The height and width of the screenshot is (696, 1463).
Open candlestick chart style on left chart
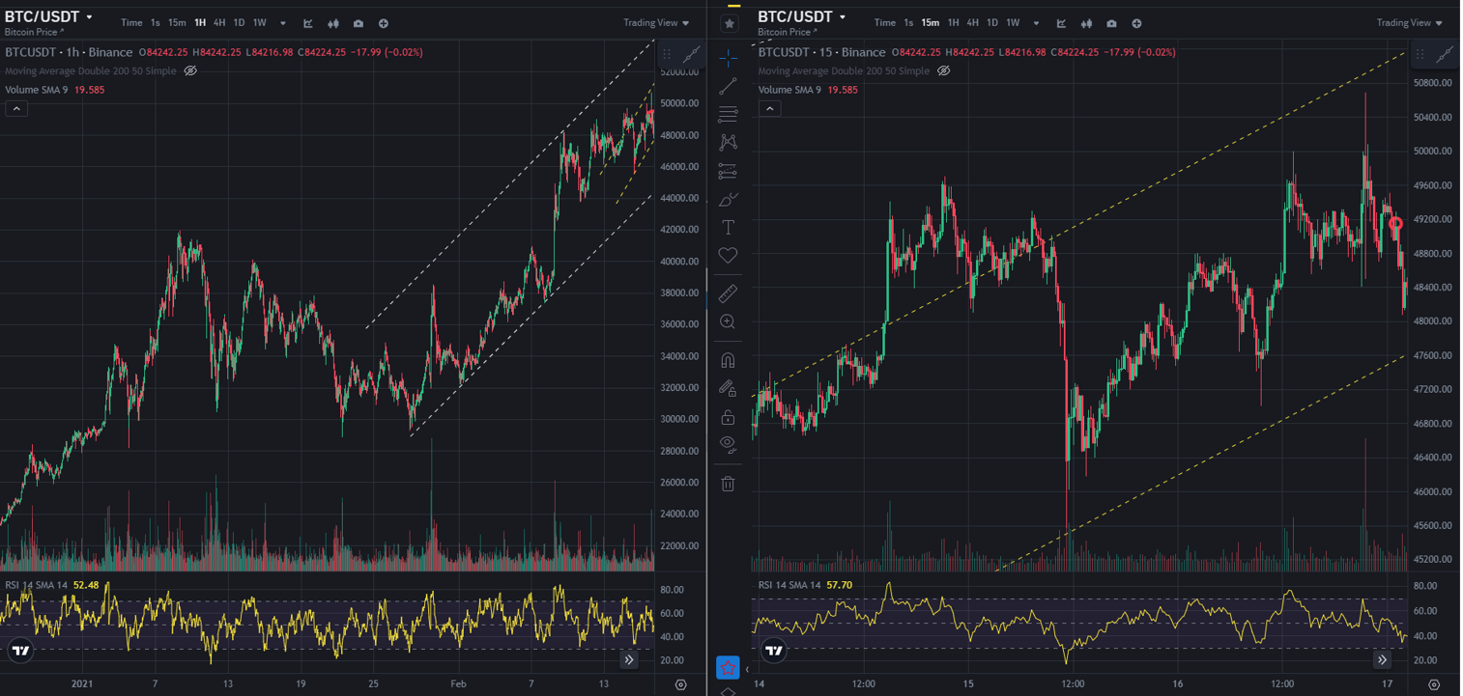[x=333, y=23]
